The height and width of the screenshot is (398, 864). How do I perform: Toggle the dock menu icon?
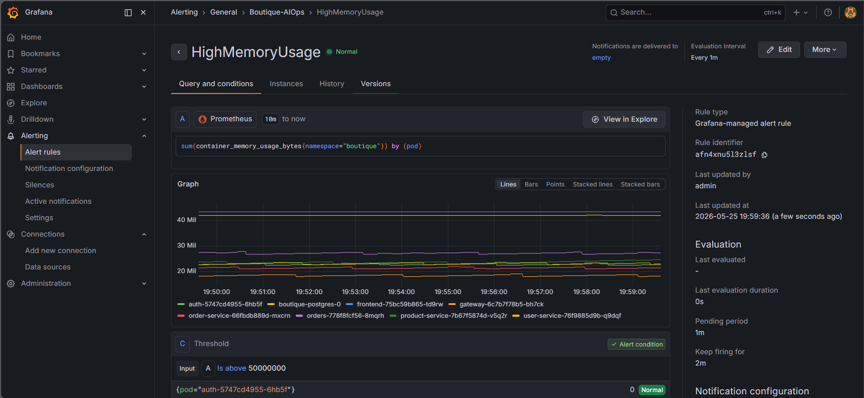tap(128, 13)
